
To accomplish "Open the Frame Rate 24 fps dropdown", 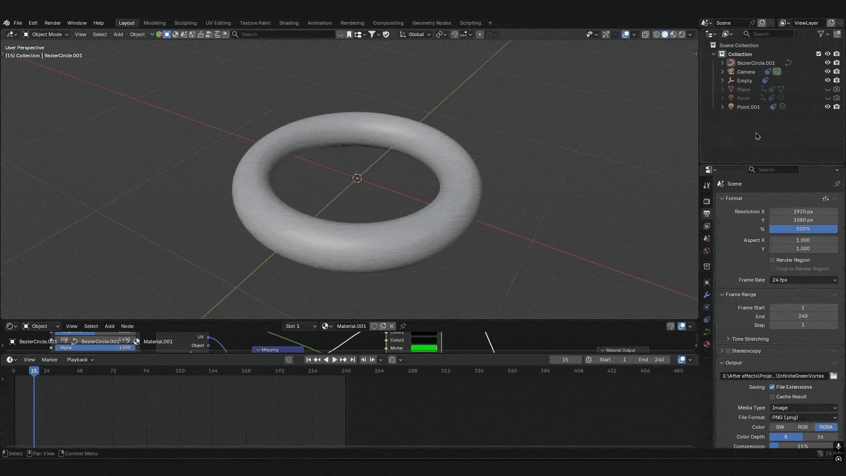I will tap(803, 280).
